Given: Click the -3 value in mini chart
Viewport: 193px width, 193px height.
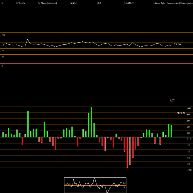Looking at the screenshot, I should (x=124, y=188).
